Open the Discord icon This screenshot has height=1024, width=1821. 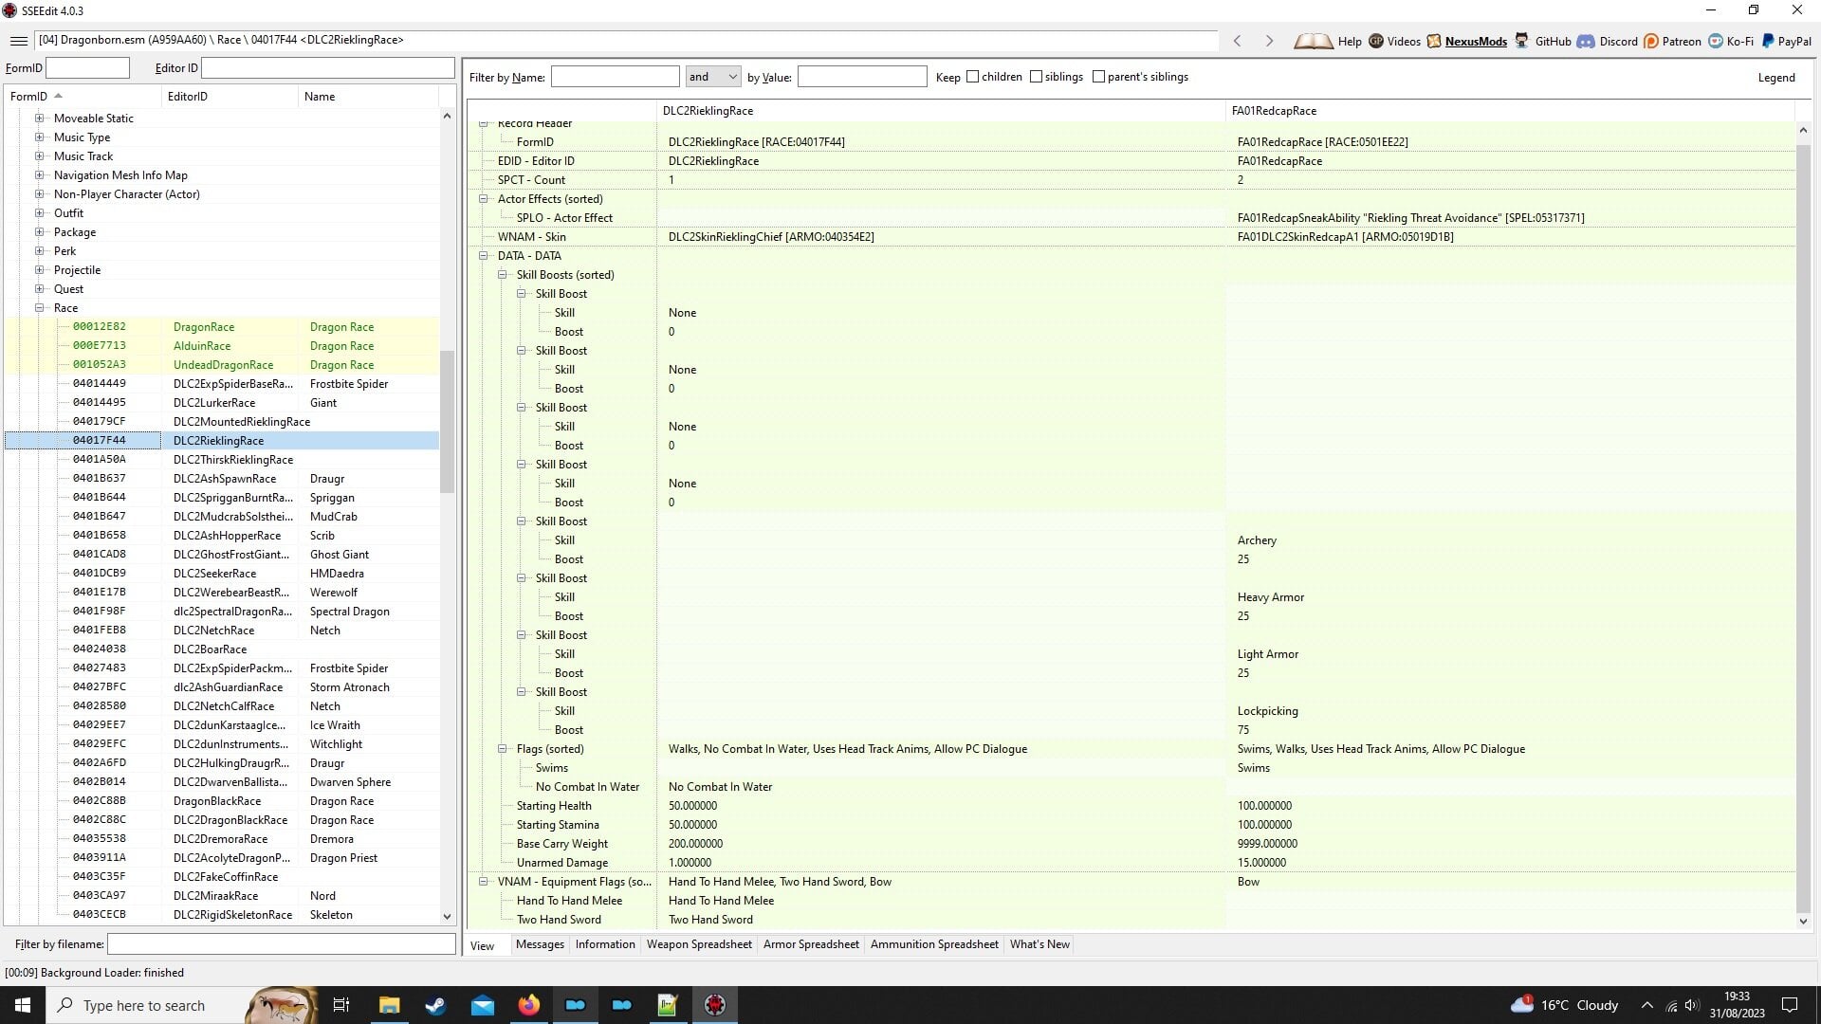click(1586, 41)
